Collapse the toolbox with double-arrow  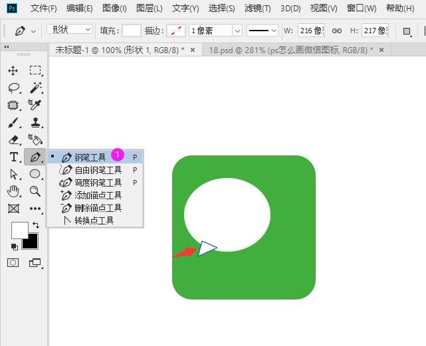[x=6, y=47]
